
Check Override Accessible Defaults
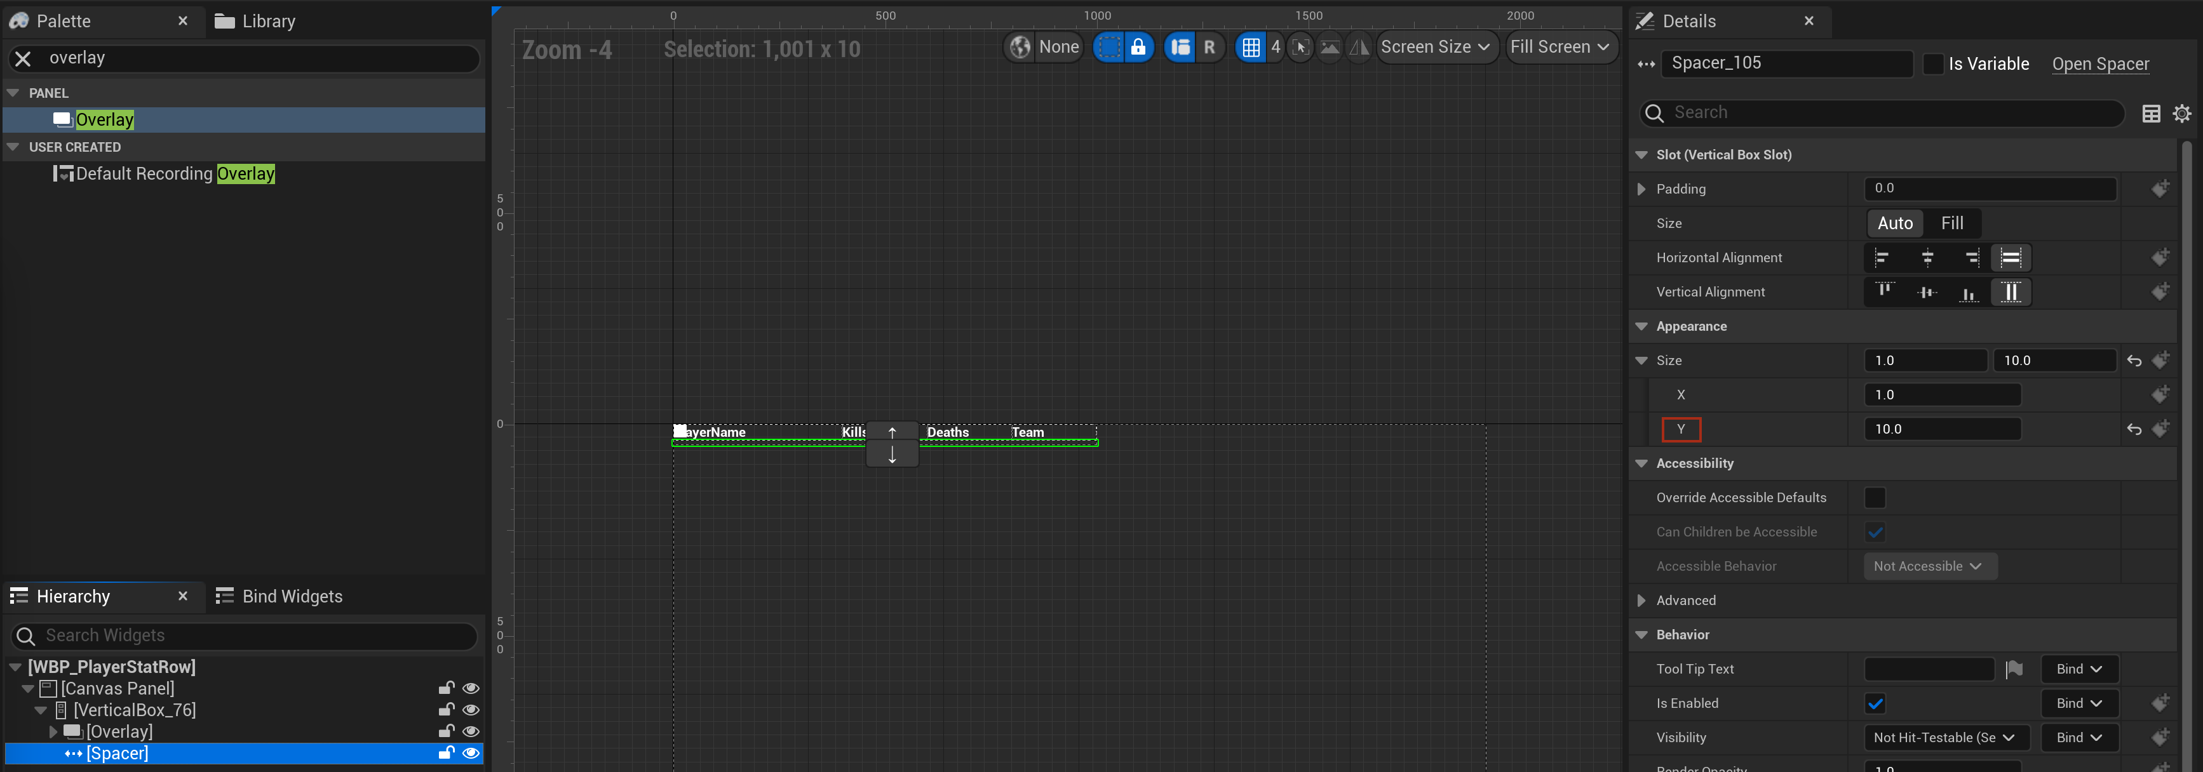(1875, 498)
